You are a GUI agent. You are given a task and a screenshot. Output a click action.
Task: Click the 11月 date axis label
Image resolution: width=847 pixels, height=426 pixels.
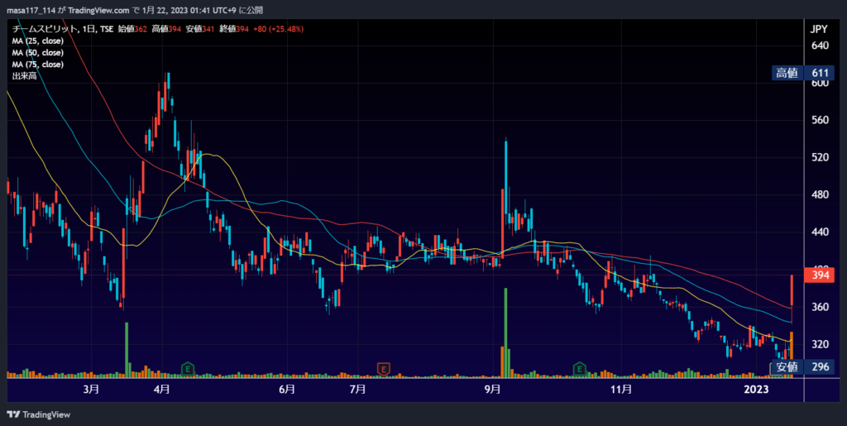point(621,389)
